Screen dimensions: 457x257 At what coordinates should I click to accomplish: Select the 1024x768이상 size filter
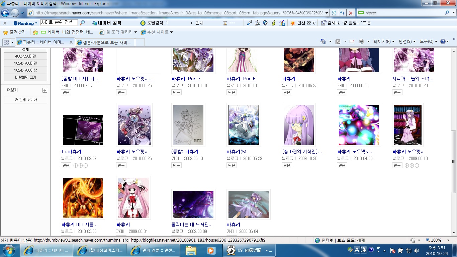point(25,70)
